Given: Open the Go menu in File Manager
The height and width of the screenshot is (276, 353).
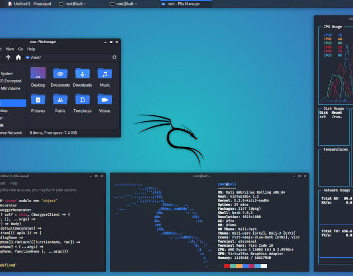Looking at the screenshot, I should [20, 49].
